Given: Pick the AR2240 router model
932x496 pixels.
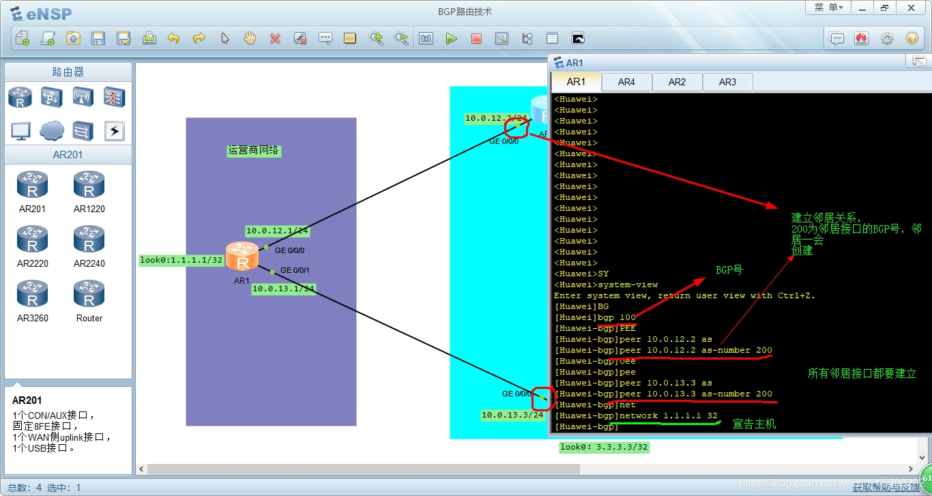Looking at the screenshot, I should point(89,246).
